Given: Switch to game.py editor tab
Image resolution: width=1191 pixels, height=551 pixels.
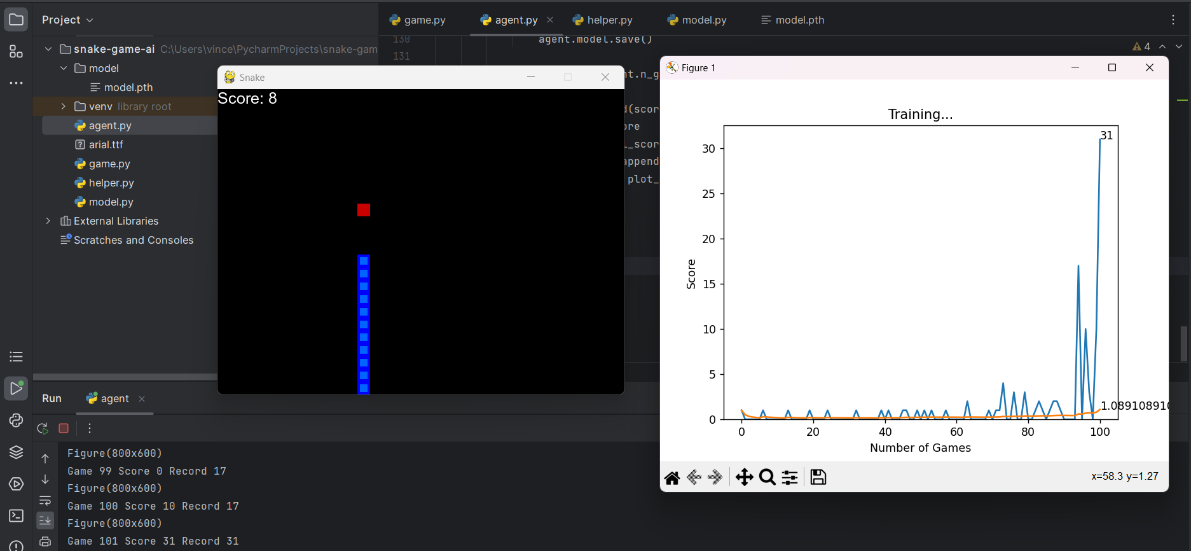Looking at the screenshot, I should pos(418,20).
